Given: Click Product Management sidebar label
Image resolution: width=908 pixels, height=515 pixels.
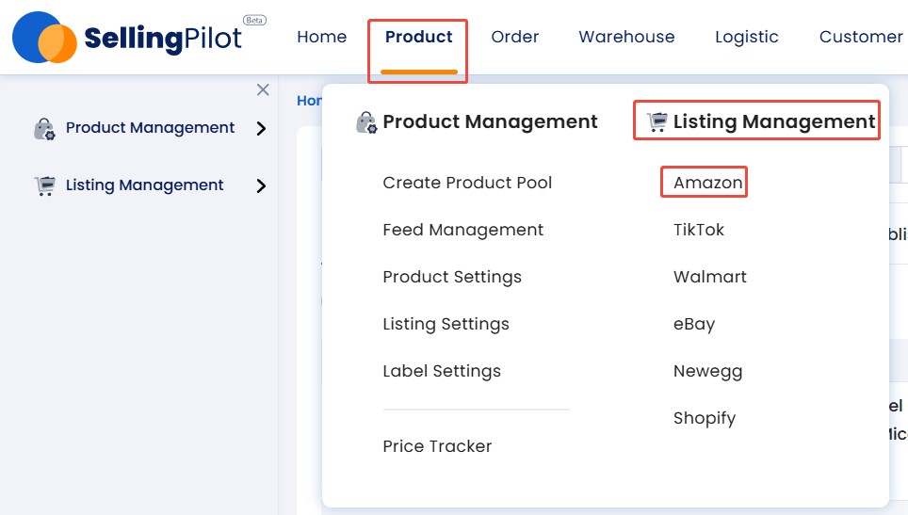Looking at the screenshot, I should (150, 128).
